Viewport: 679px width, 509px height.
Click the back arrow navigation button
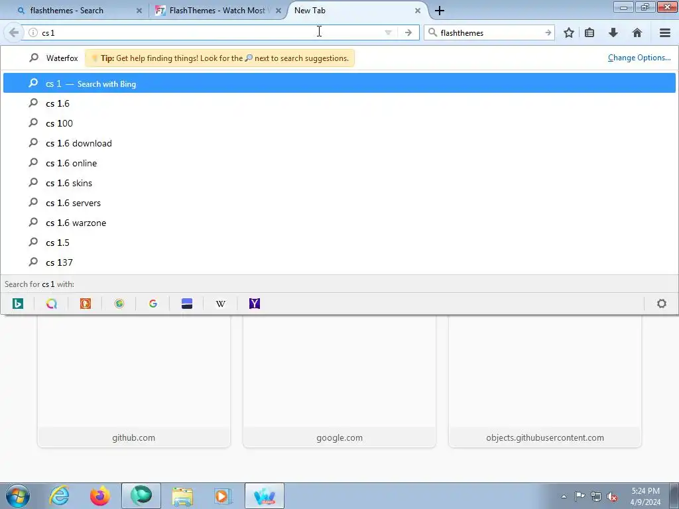(x=14, y=32)
